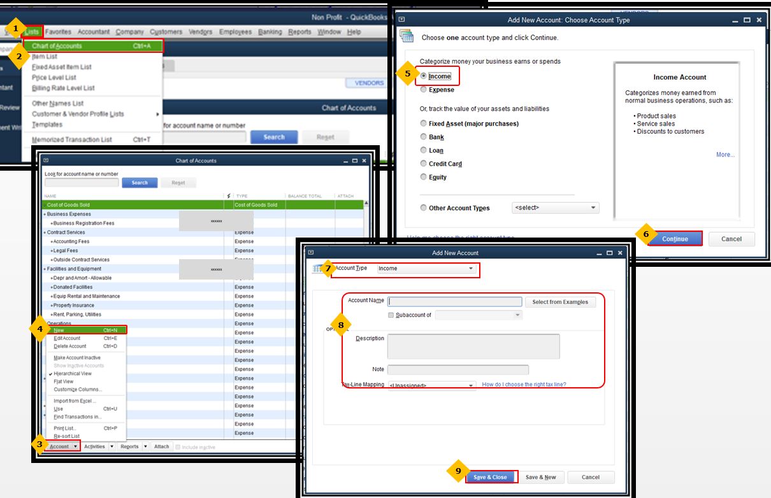The image size is (771, 498).
Task: Open the Lists menu in the menu bar
Action: point(32,32)
